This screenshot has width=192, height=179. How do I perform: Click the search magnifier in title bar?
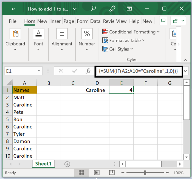click(93, 9)
